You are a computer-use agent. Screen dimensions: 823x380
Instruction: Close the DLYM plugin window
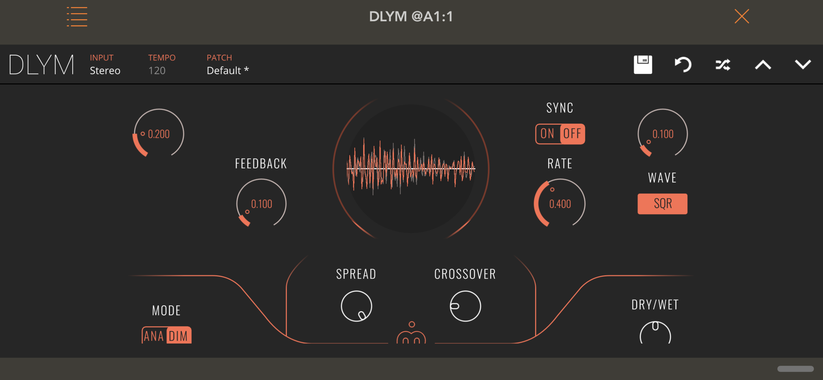point(742,17)
